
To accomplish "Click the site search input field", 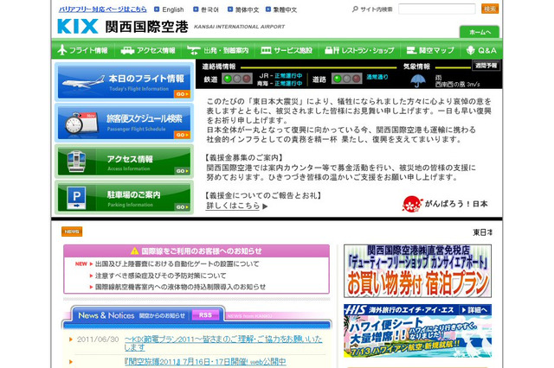I will tap(436, 9).
